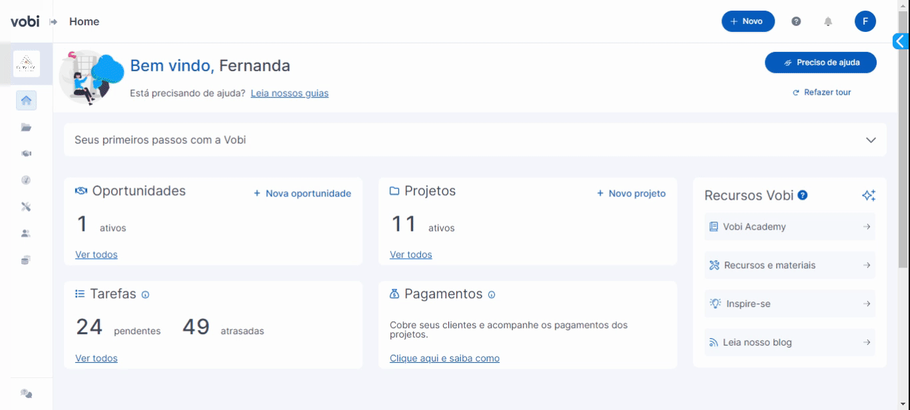Open Ver todos under Oportunidades
The image size is (910, 410).
tap(97, 255)
